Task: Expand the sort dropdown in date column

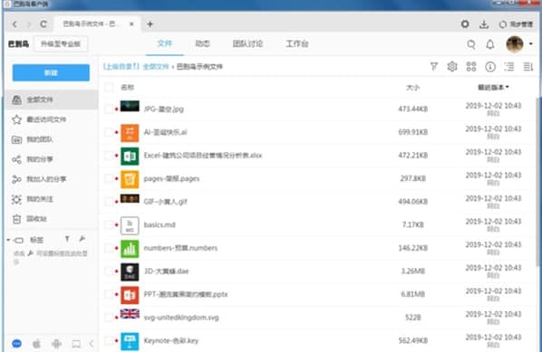Action: [507, 87]
